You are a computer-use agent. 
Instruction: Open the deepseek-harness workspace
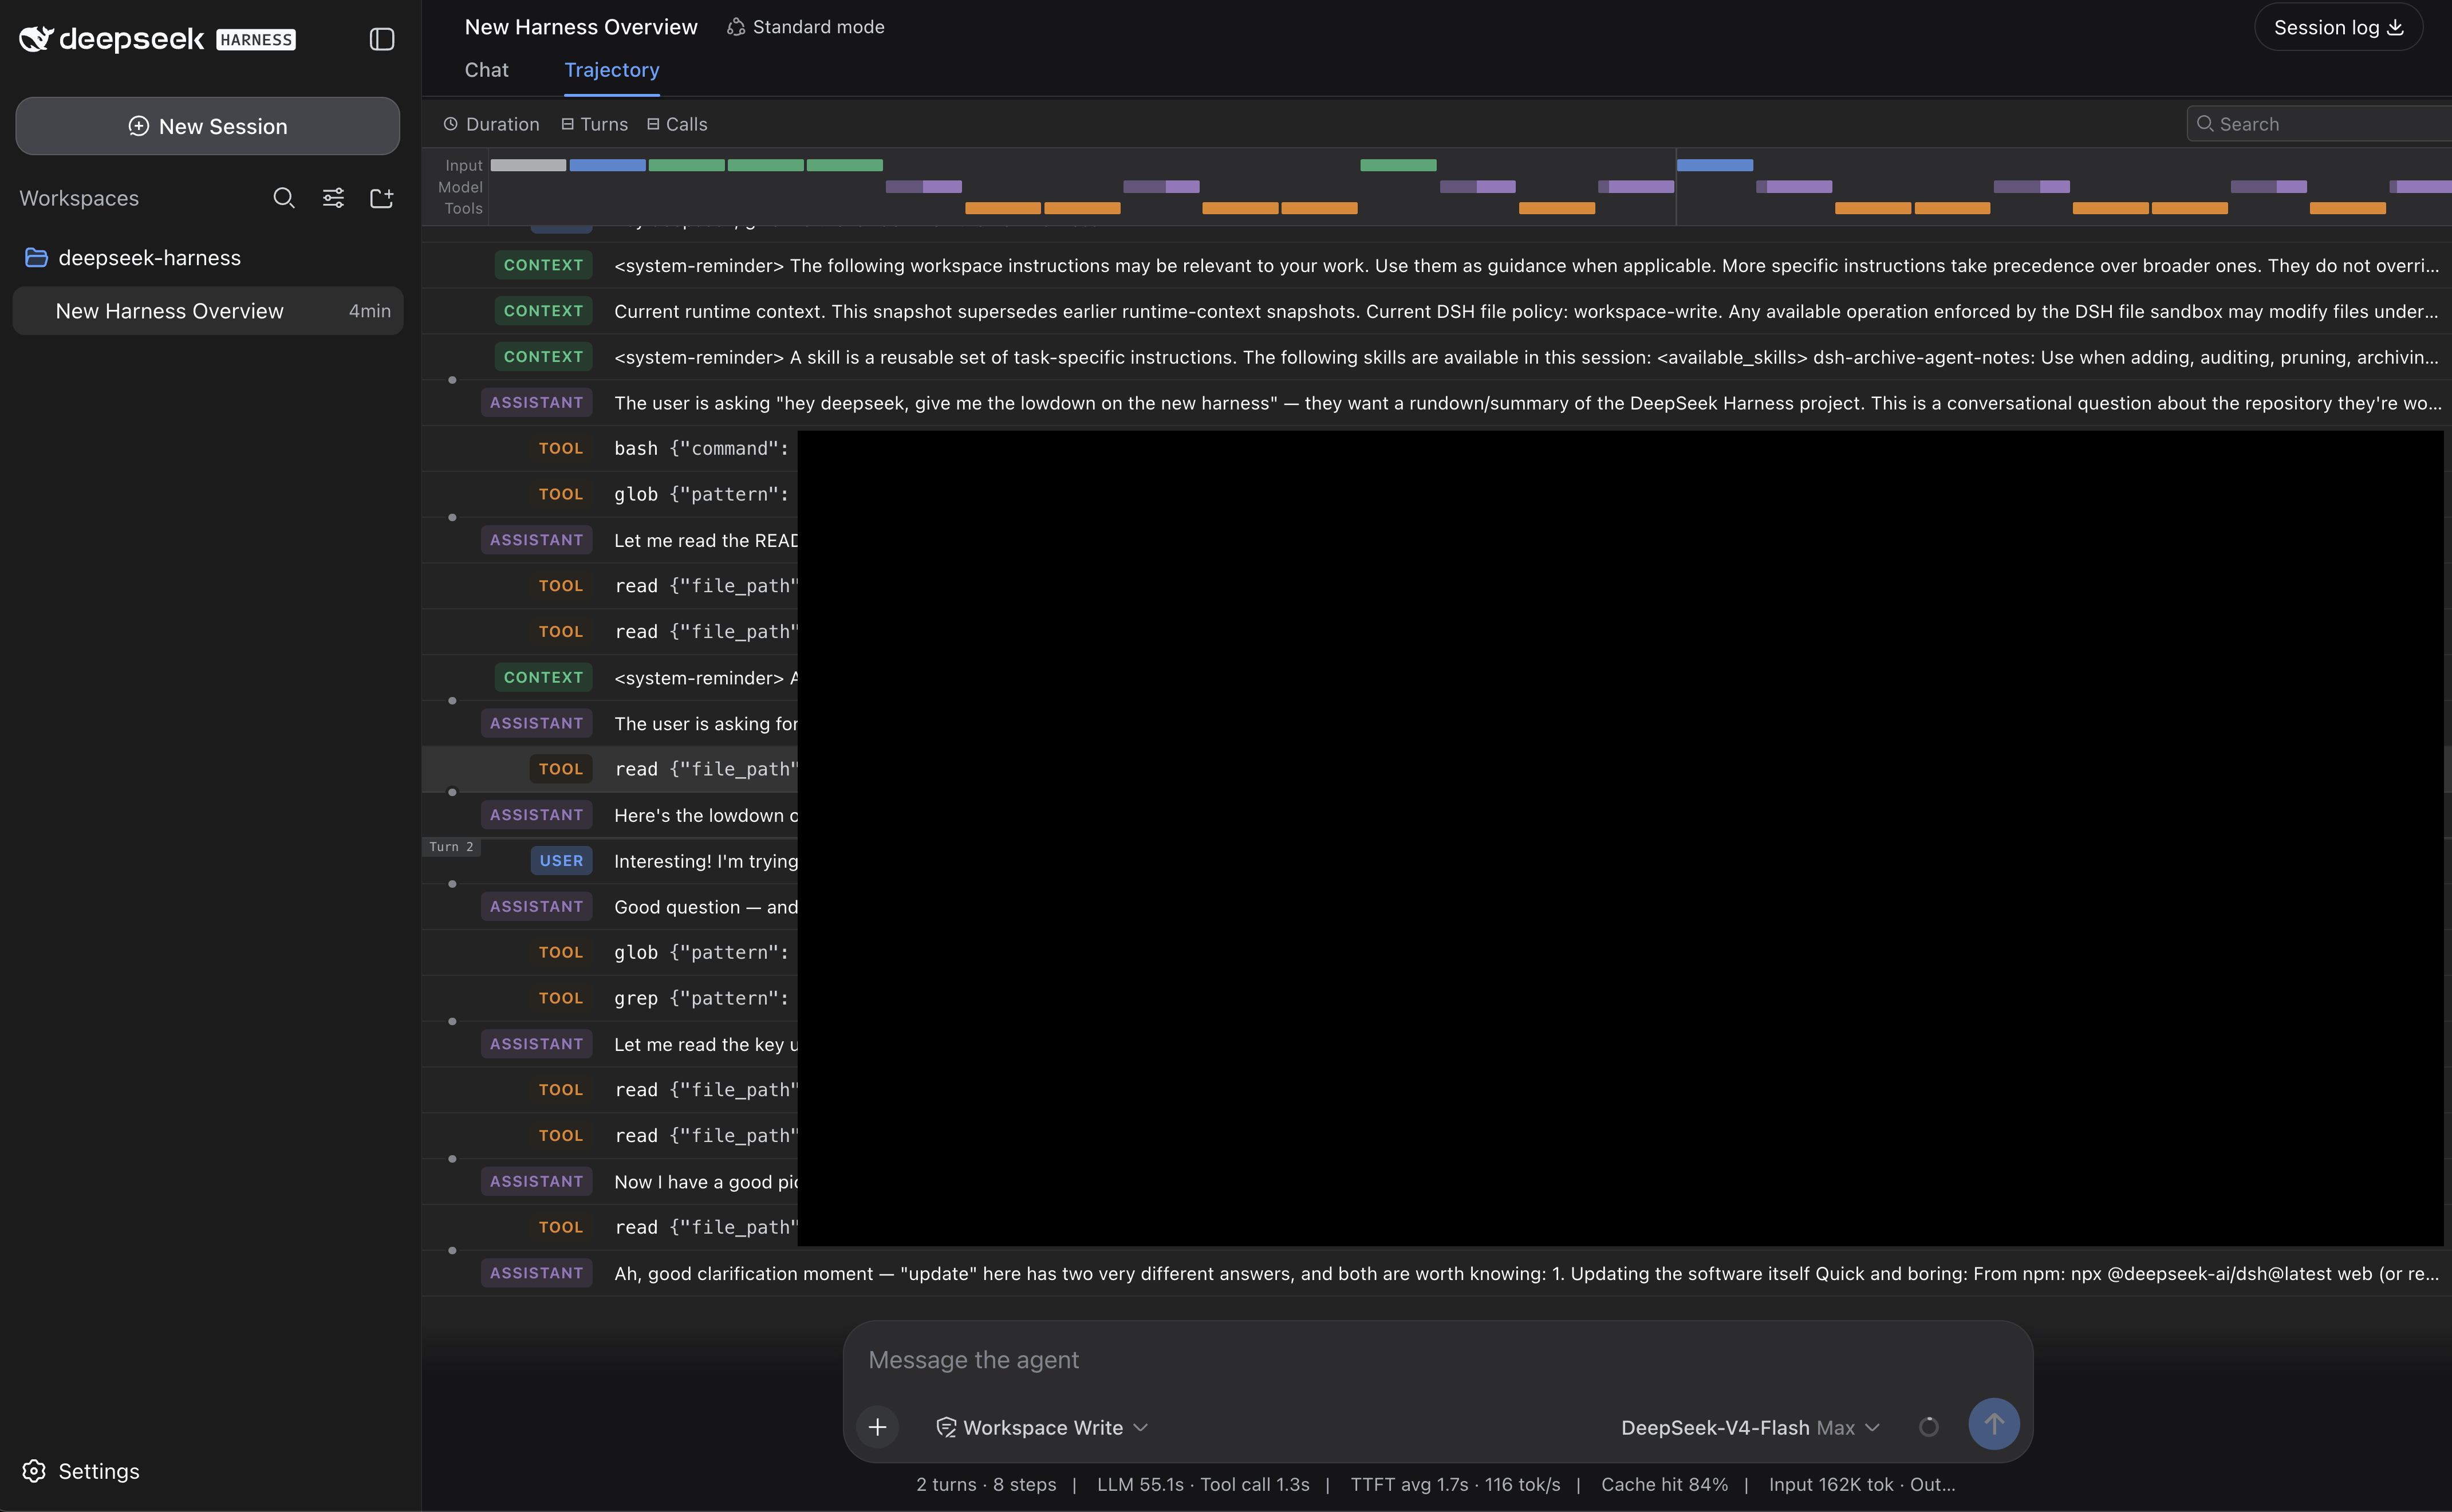tap(208, 258)
